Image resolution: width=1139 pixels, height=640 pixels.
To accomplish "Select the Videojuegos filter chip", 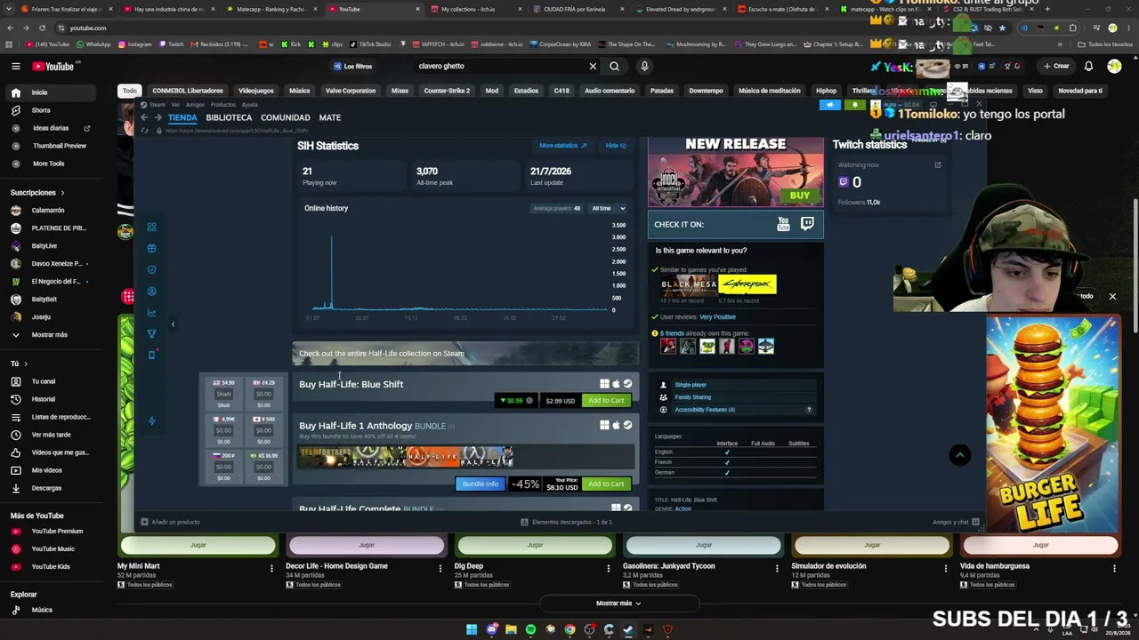I will [256, 91].
